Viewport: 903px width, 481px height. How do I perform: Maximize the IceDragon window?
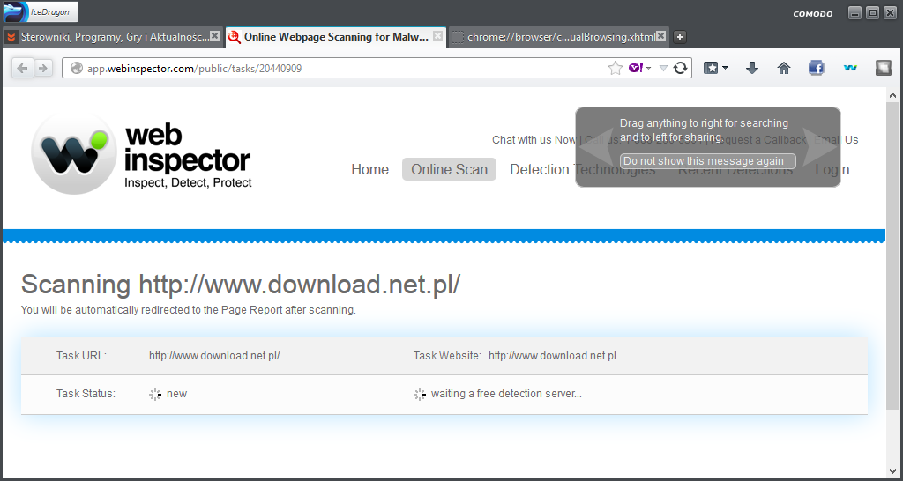pos(872,12)
